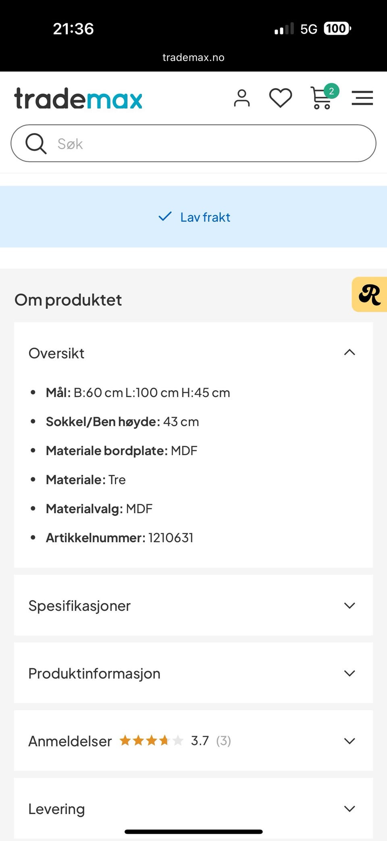
Task: Tap the trademax.no address bar
Action: 193,57
